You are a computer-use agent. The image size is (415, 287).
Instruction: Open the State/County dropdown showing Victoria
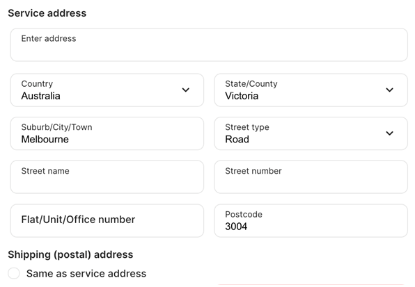click(311, 90)
